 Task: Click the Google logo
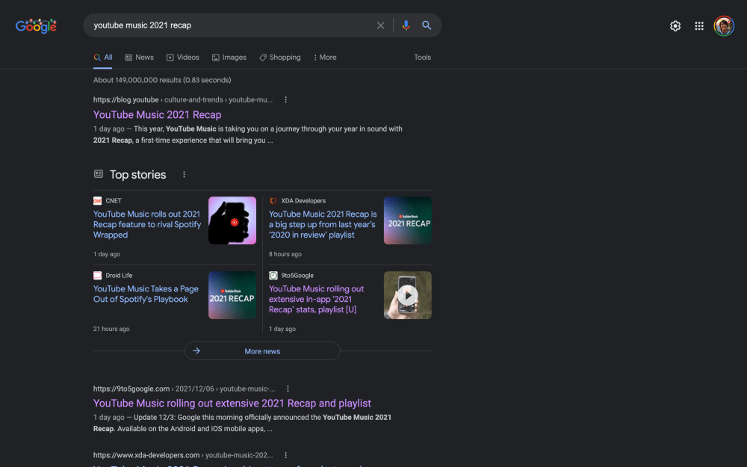pyautogui.click(x=36, y=26)
